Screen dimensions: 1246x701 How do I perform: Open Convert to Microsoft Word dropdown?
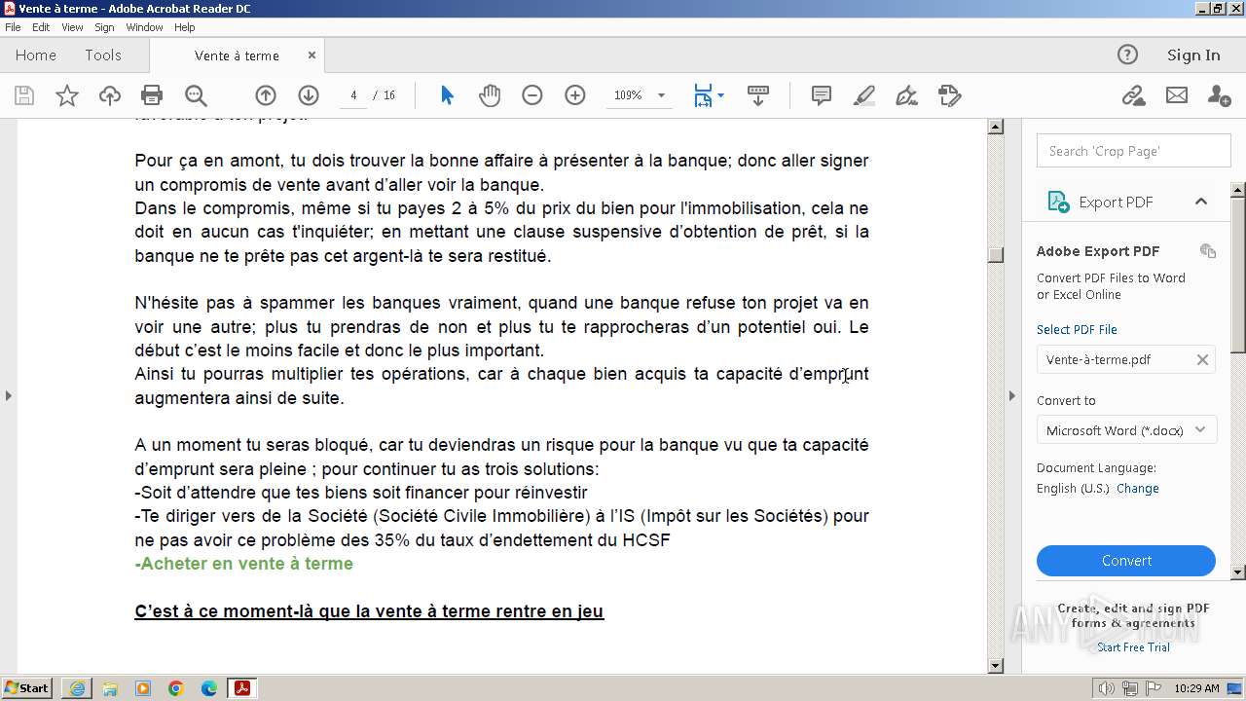(1126, 430)
